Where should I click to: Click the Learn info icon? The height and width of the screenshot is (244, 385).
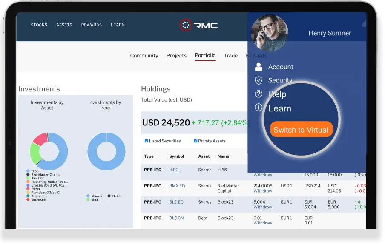pyautogui.click(x=259, y=108)
